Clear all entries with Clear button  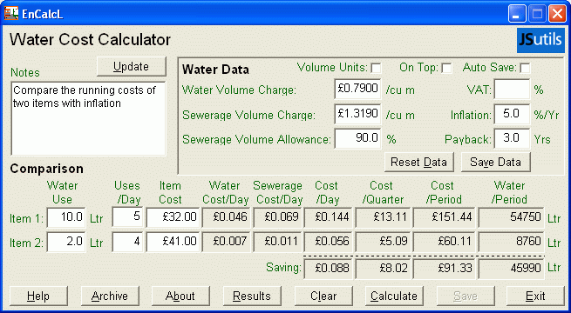click(x=323, y=296)
